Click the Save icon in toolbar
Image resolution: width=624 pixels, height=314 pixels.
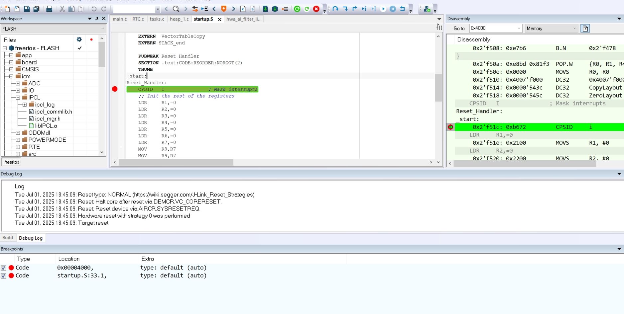pyautogui.click(x=27, y=9)
